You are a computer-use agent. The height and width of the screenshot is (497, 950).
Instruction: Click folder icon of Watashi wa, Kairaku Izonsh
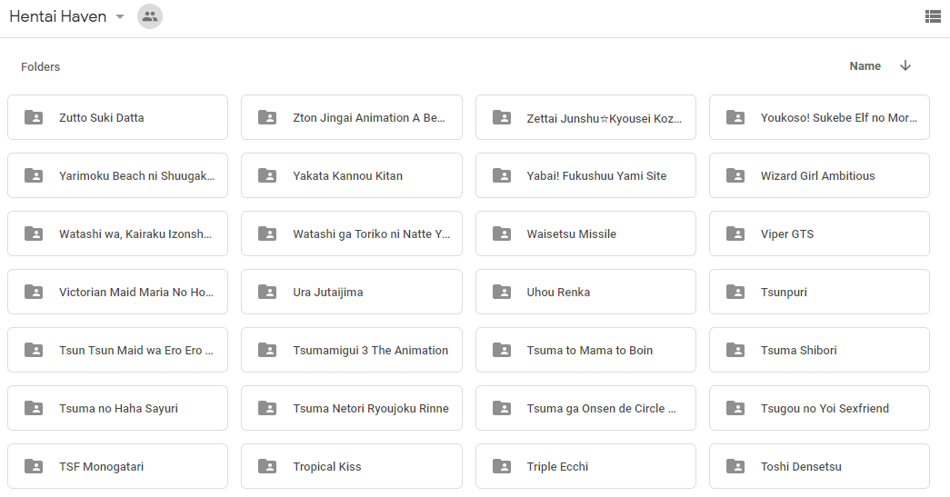(34, 234)
